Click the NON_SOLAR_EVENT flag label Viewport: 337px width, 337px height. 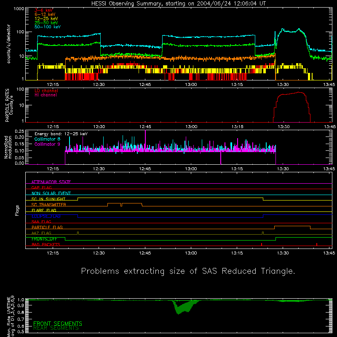point(51,193)
